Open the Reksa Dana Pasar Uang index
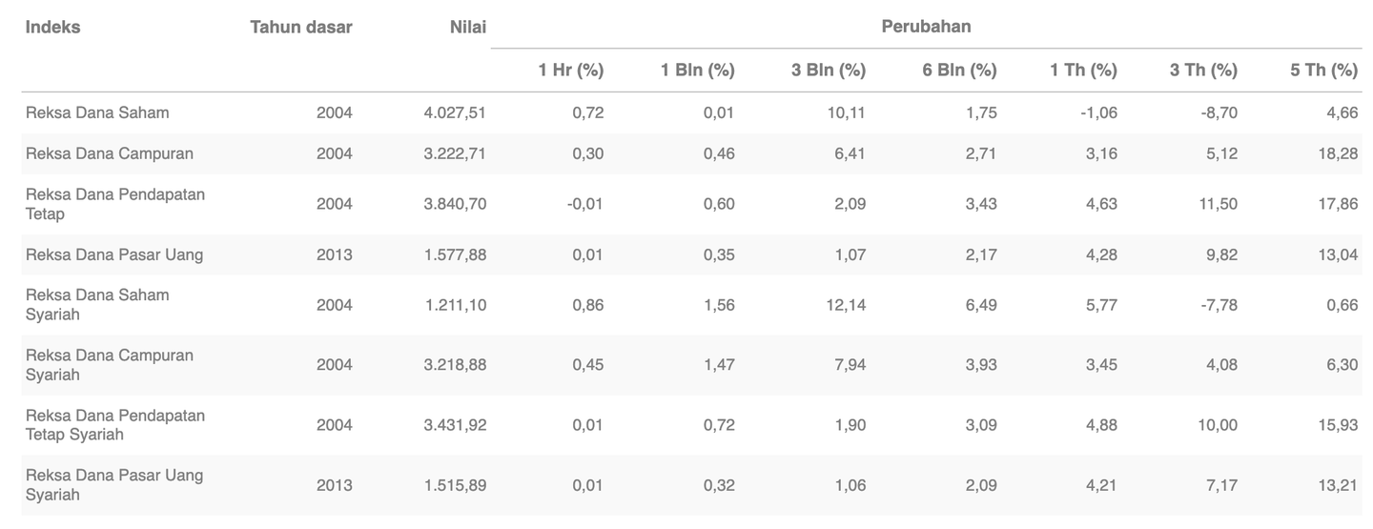 114,254
